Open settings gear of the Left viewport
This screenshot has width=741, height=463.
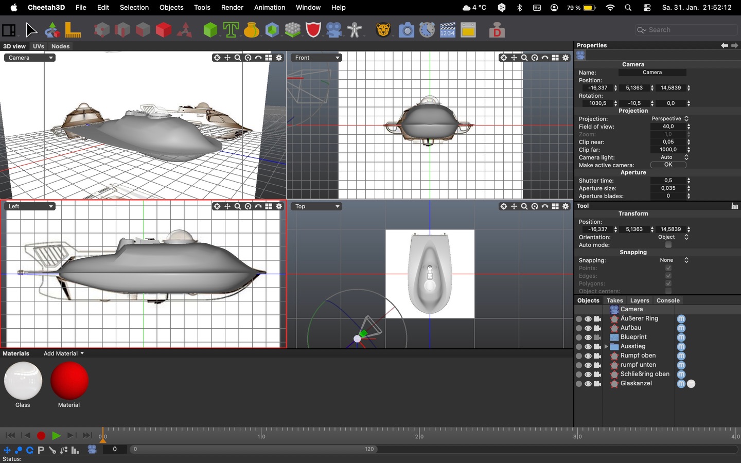pyautogui.click(x=279, y=206)
